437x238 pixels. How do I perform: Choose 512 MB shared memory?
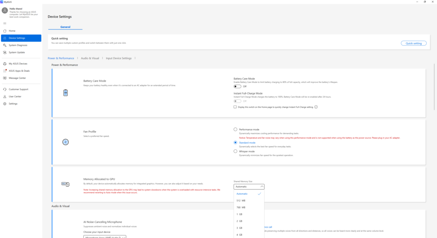click(x=249, y=200)
